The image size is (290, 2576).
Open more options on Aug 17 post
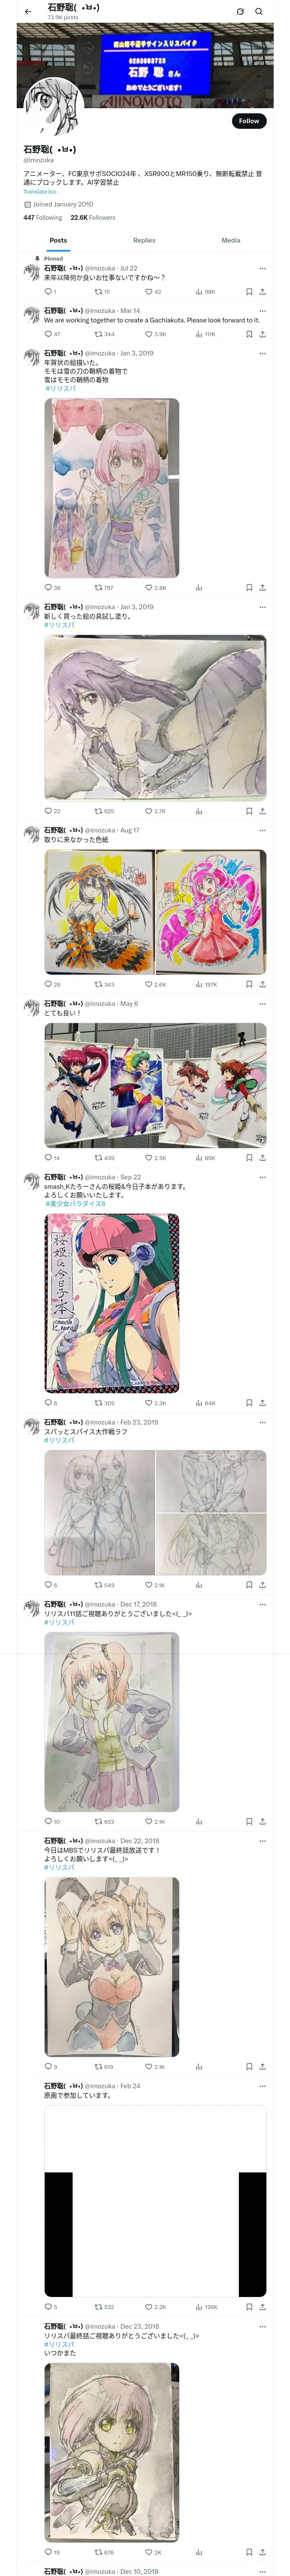point(262,830)
